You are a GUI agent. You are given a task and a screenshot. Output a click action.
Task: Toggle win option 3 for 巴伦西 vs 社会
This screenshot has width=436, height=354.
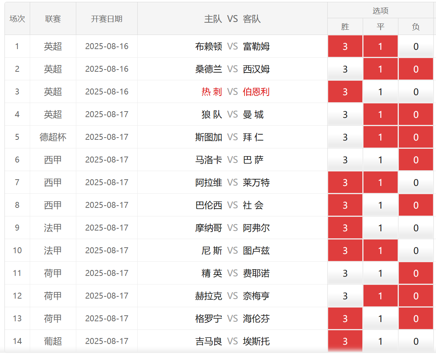pos(345,205)
